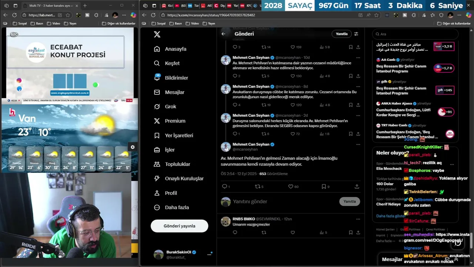The width and height of the screenshot is (474, 267).
Task: Click the x.com address bar
Action: point(259,15)
